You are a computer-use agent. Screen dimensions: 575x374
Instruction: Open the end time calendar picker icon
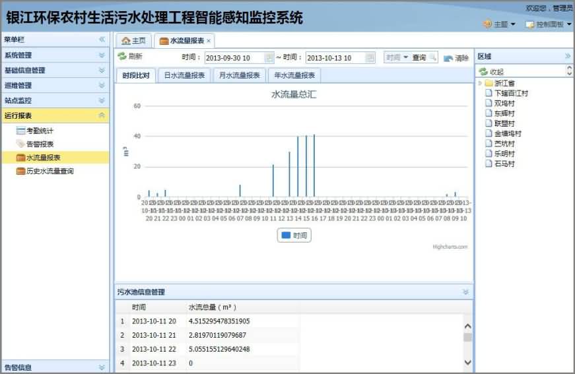(370, 58)
